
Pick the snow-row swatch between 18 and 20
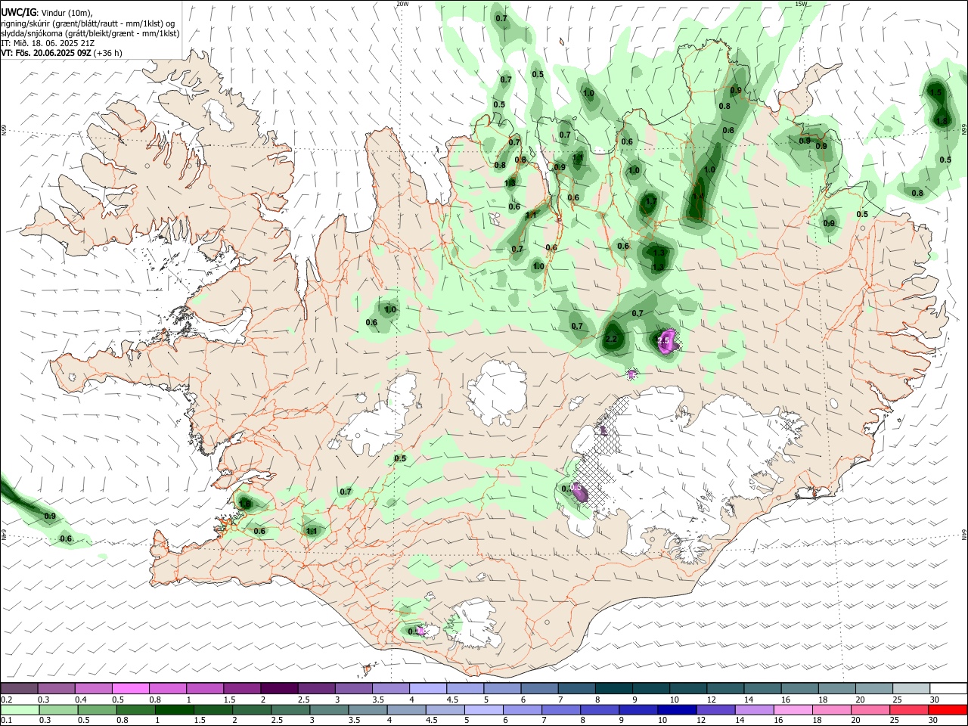[836, 689]
